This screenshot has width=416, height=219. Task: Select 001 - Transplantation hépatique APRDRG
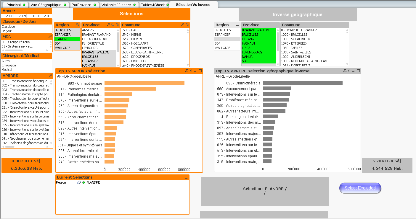25,81
